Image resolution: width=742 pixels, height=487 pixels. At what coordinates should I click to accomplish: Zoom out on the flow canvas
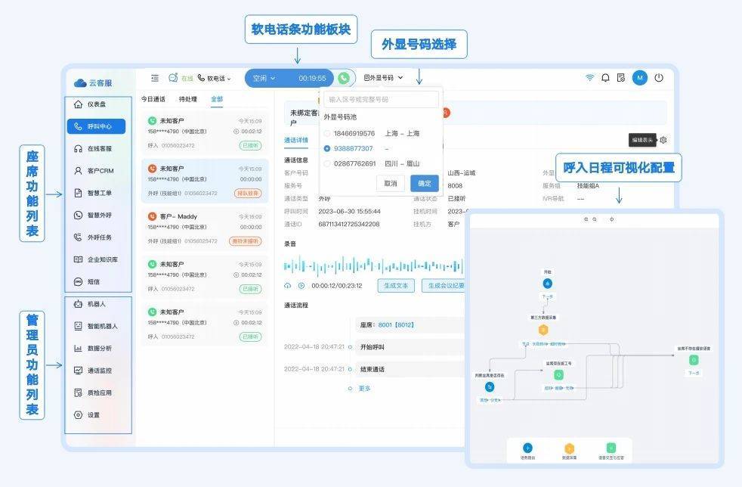click(595, 219)
